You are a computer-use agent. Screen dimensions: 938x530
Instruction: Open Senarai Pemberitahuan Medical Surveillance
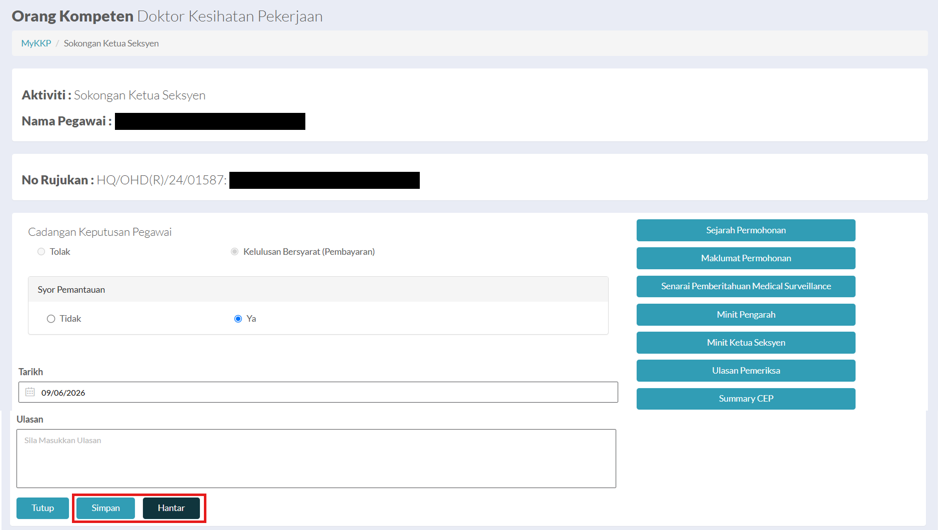[746, 286]
